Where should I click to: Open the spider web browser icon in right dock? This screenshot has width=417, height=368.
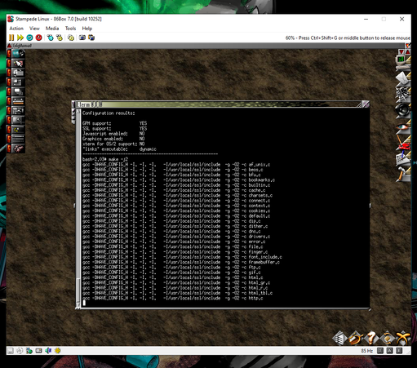pyautogui.click(x=402, y=95)
